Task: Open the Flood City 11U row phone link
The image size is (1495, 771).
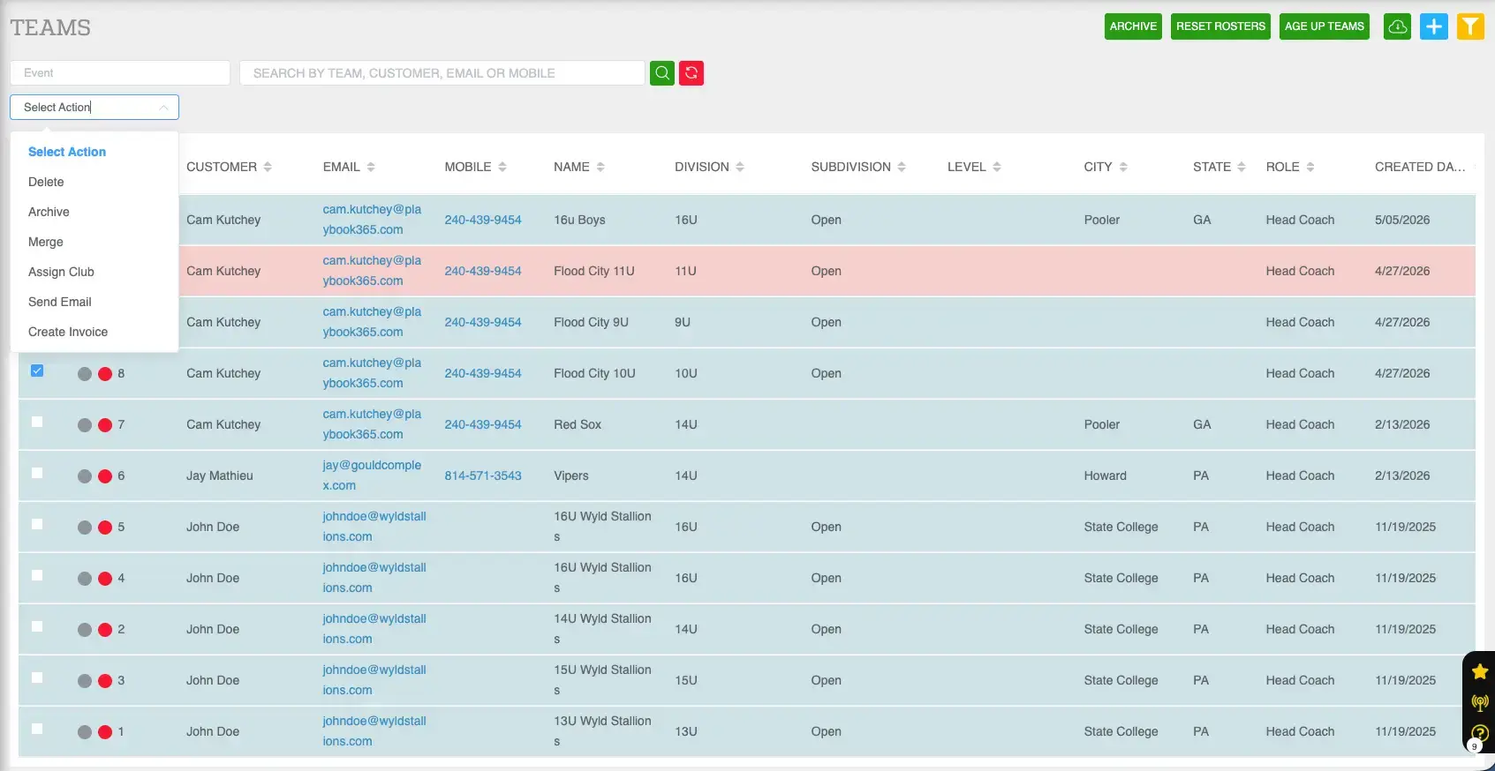Action: point(483,271)
